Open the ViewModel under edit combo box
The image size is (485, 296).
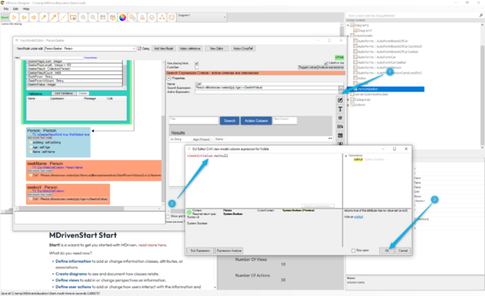90,49
